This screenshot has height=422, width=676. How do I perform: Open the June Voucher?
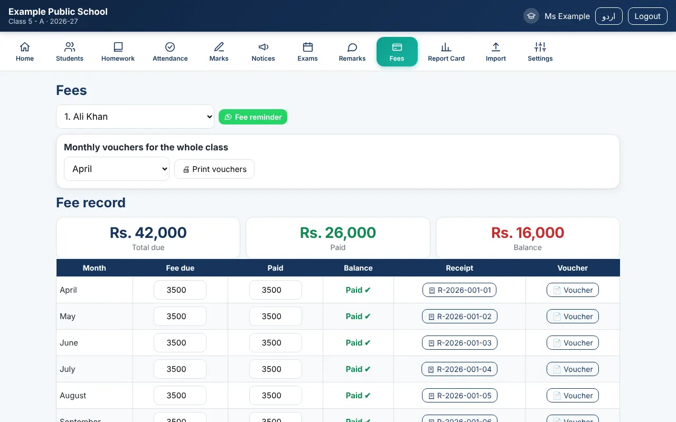pos(572,343)
